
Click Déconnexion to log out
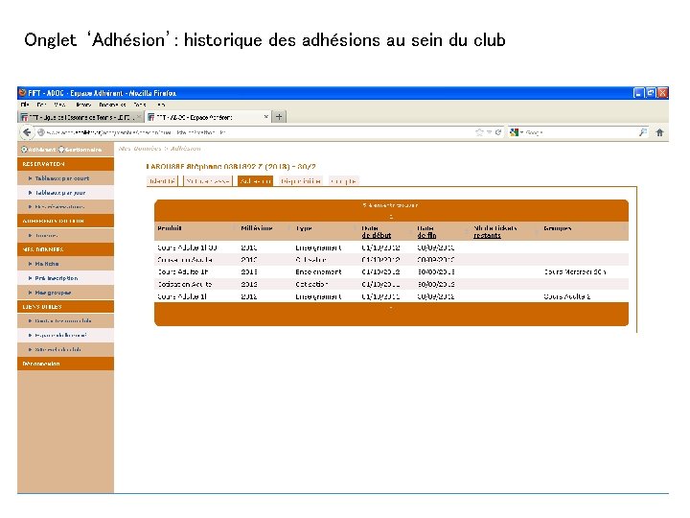(x=41, y=364)
